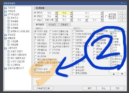129x93 pixels.
Task: Enable the 투자자별 매매동향/해외증시 checkbox
Action: pyautogui.click(x=106, y=16)
